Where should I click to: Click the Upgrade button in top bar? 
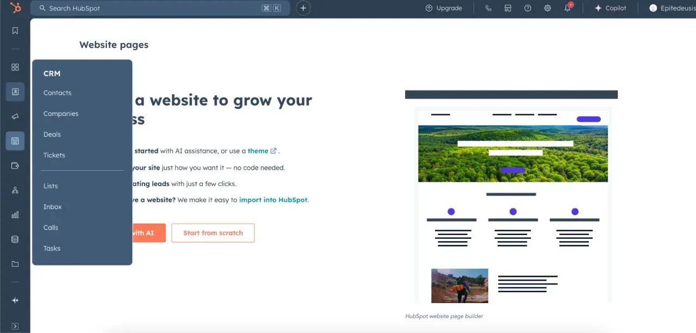coord(444,8)
